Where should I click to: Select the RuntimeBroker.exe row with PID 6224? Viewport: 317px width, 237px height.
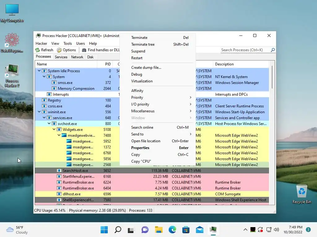coord(152,182)
